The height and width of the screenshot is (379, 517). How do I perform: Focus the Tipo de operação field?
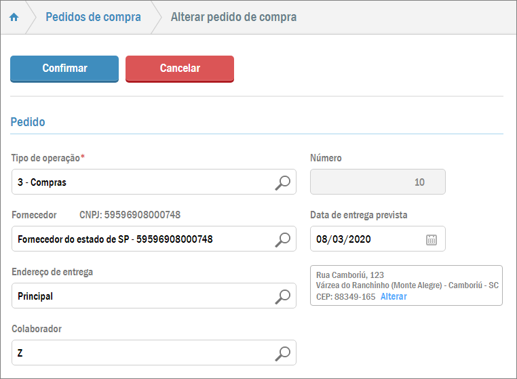click(x=142, y=182)
